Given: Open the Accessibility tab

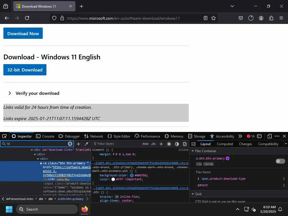Looking at the screenshot, I should pos(222,136).
